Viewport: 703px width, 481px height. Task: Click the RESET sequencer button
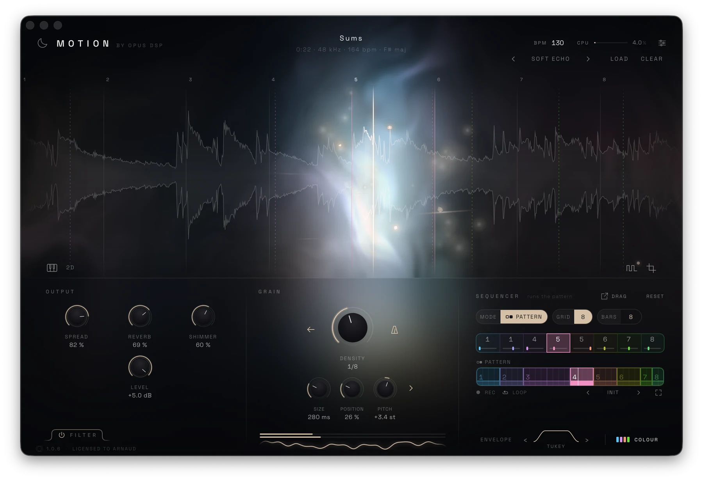(x=655, y=296)
